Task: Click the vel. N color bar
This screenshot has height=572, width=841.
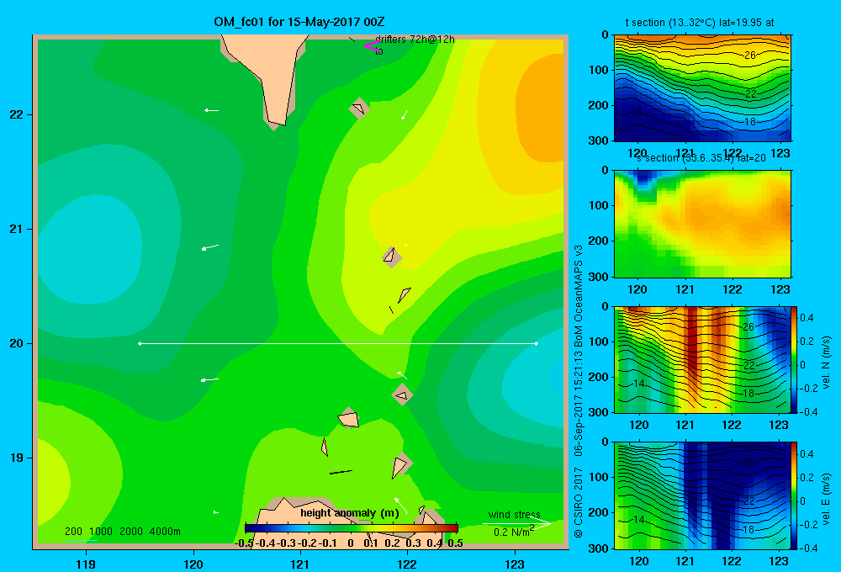Action: click(794, 359)
